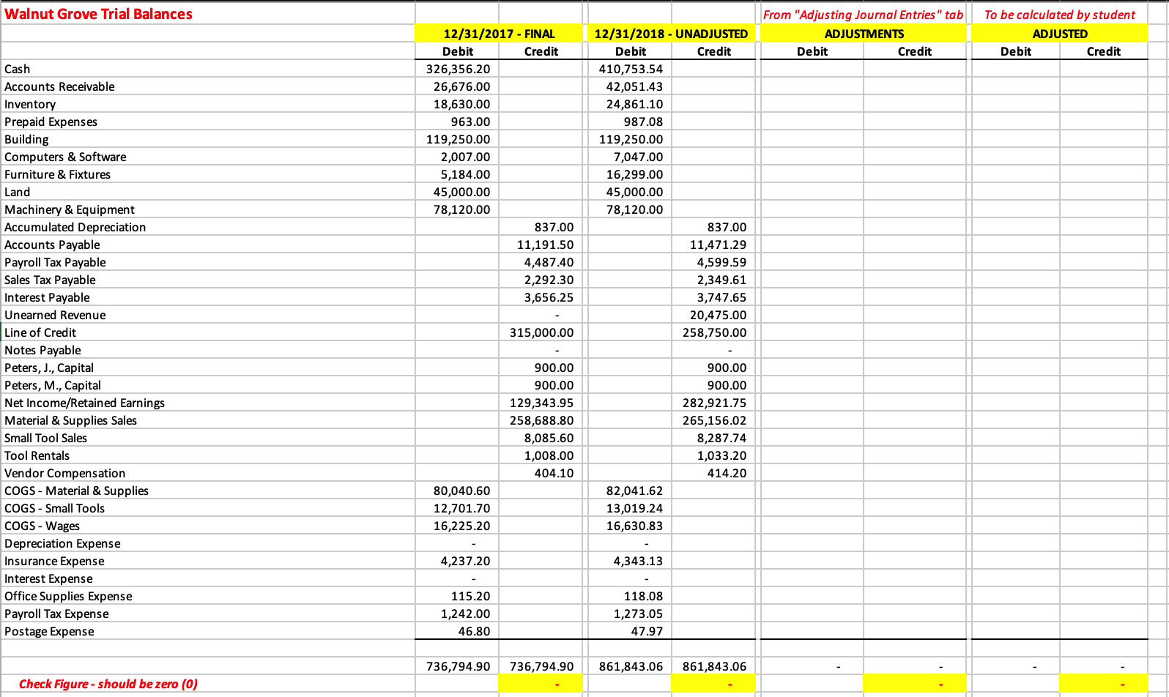Screen dimensions: 1169x697
Task: Click the '12/31/2017 - FINAL' header cell
Action: pyautogui.click(x=499, y=34)
